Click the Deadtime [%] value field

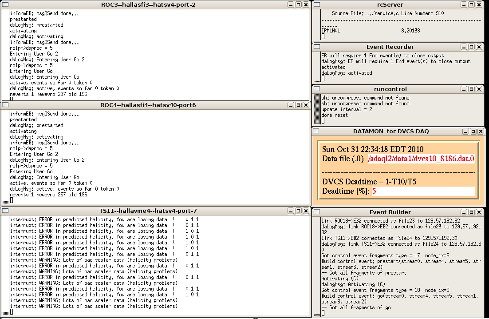click(x=423, y=191)
